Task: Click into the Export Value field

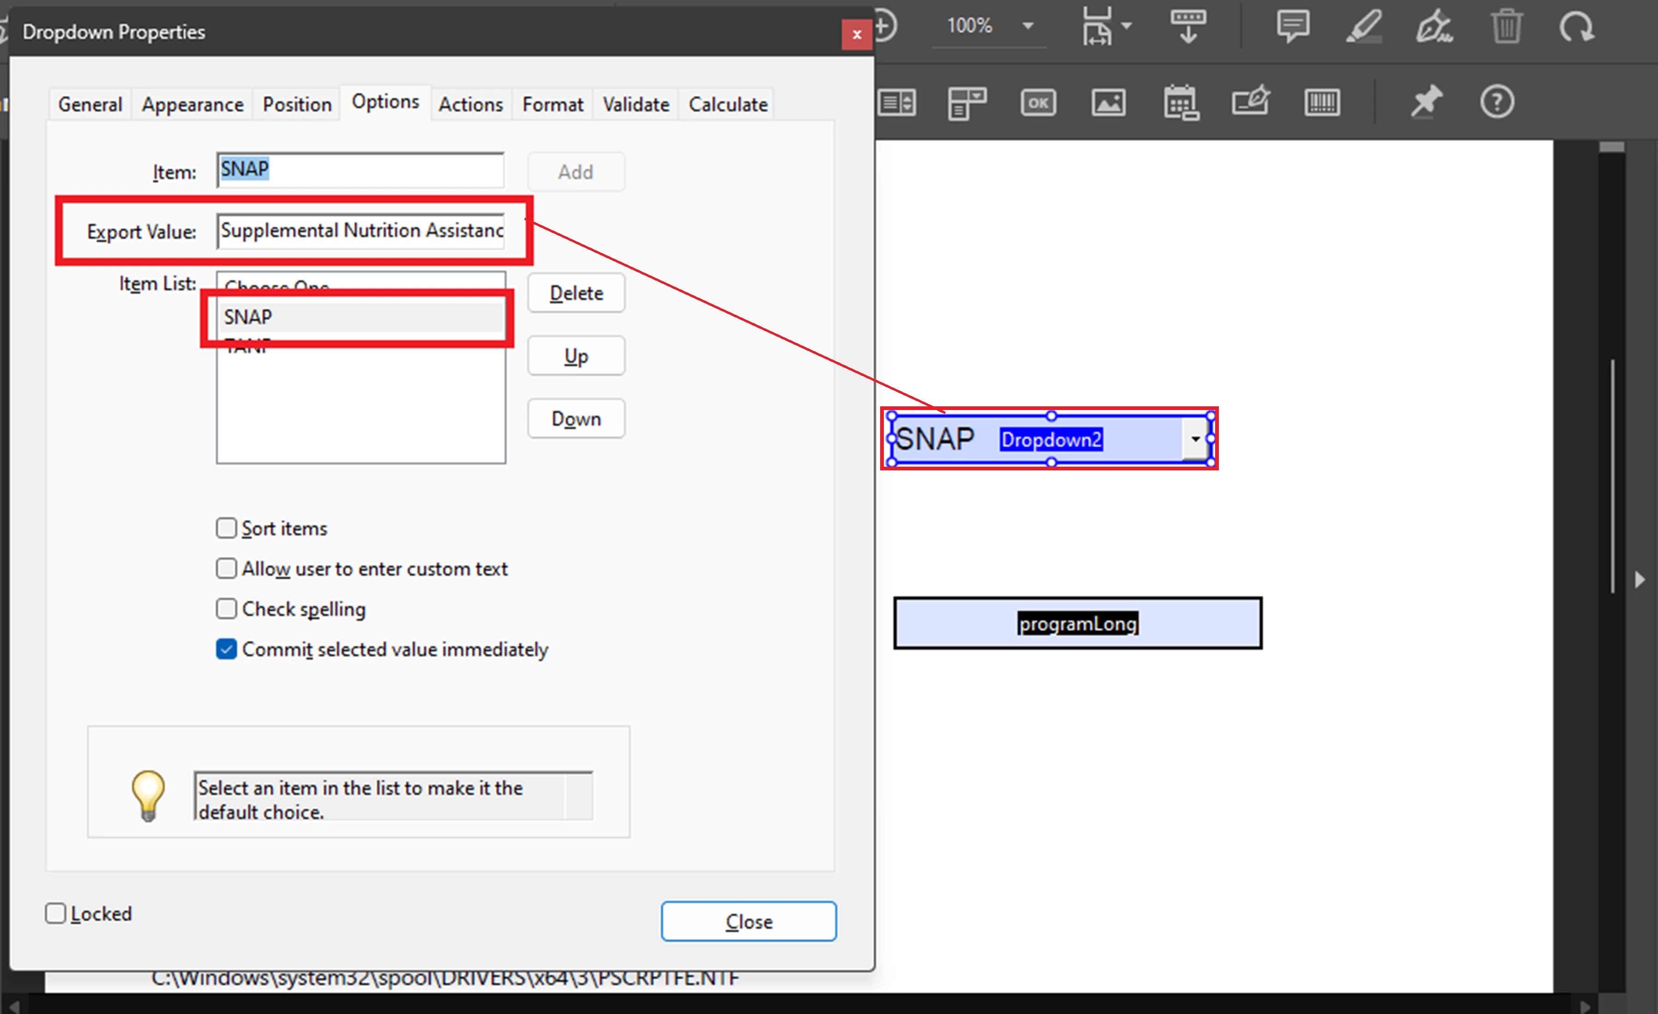Action: (361, 231)
